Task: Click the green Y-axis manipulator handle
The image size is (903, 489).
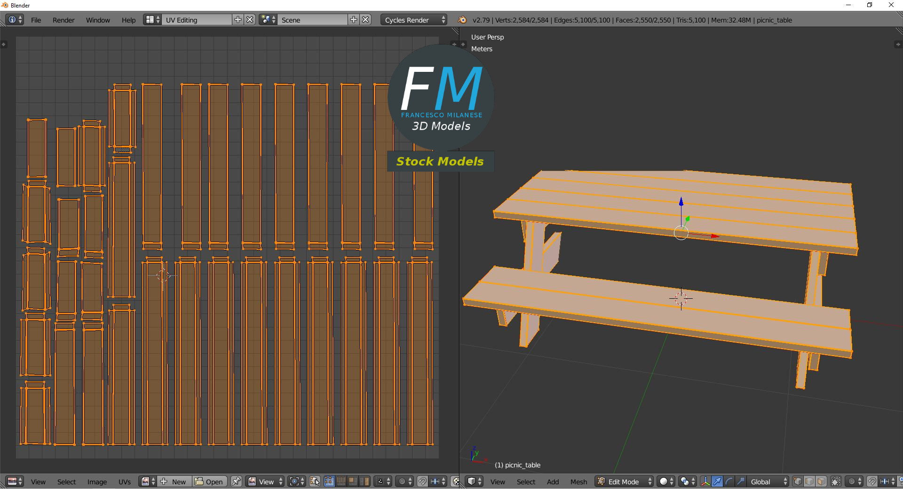Action: tap(688, 219)
